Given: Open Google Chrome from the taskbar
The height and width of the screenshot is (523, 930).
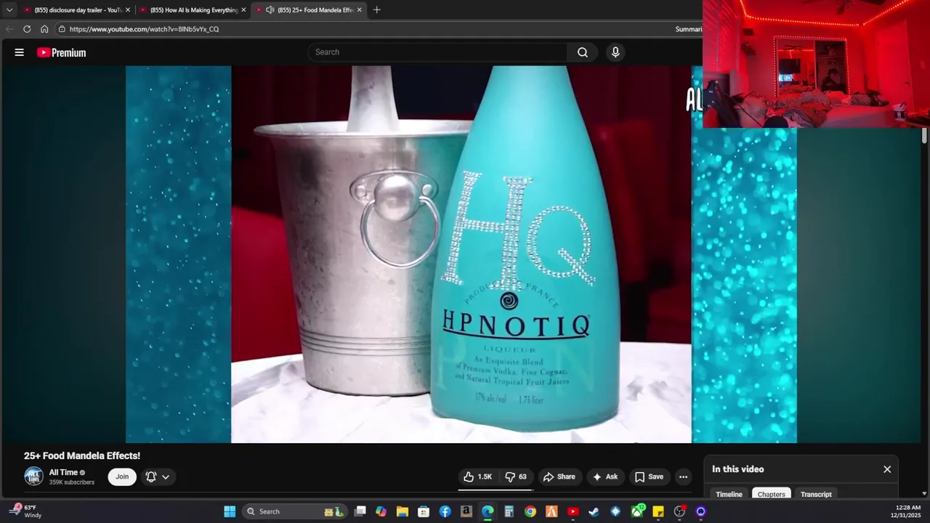Looking at the screenshot, I should pyautogui.click(x=530, y=511).
